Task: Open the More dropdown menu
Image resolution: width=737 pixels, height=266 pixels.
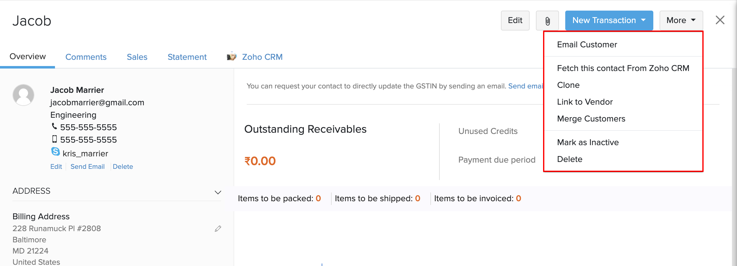Action: [681, 20]
